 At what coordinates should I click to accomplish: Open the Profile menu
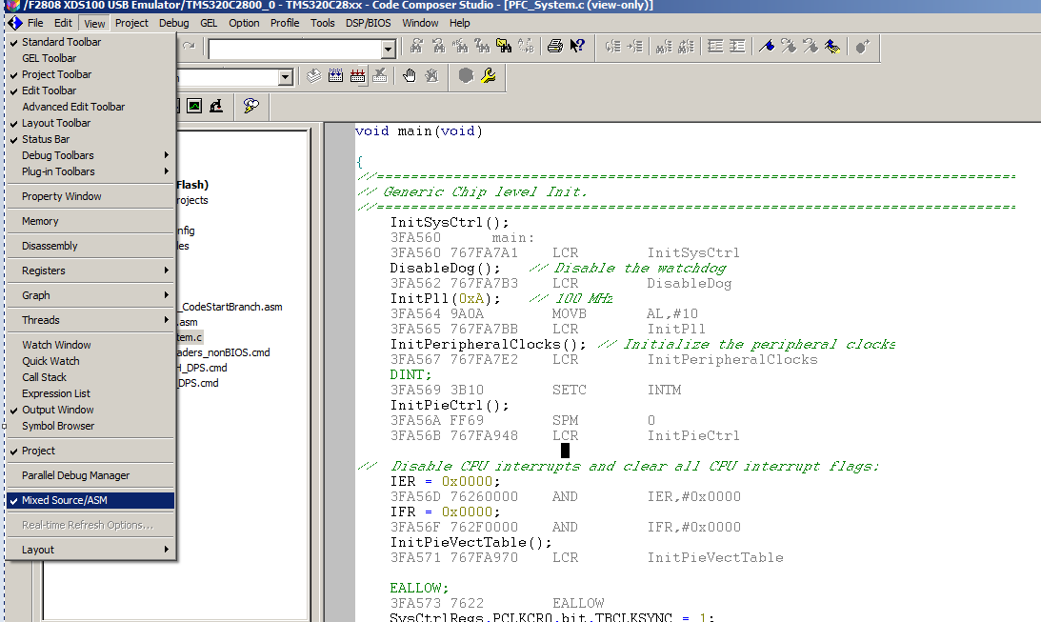point(285,23)
